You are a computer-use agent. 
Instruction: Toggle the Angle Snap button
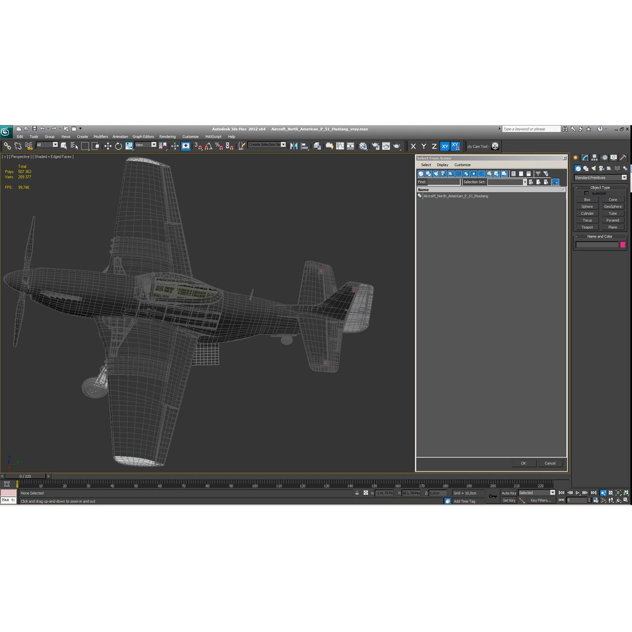pyautogui.click(x=208, y=146)
